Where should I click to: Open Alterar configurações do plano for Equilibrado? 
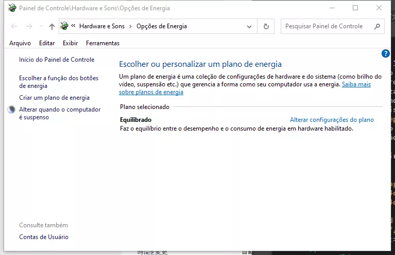(332, 120)
